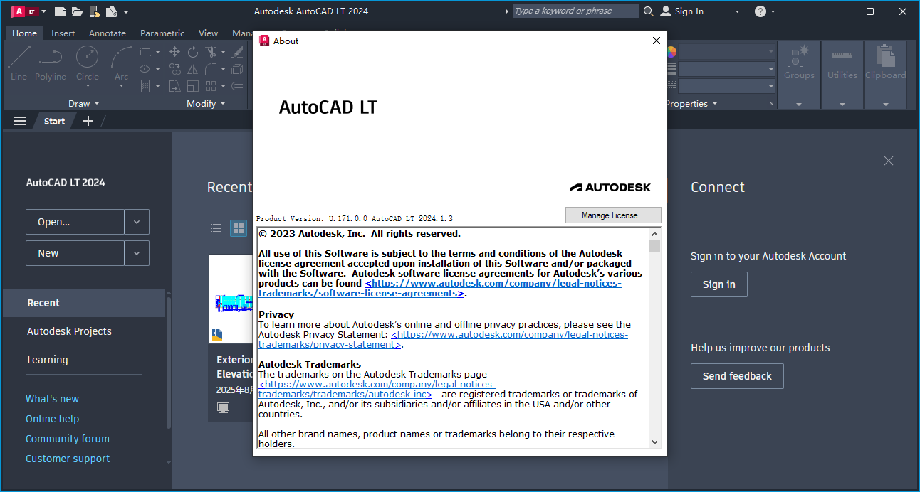920x492 pixels.
Task: Click the Mirror tool in Modify panel
Action: [x=193, y=70]
